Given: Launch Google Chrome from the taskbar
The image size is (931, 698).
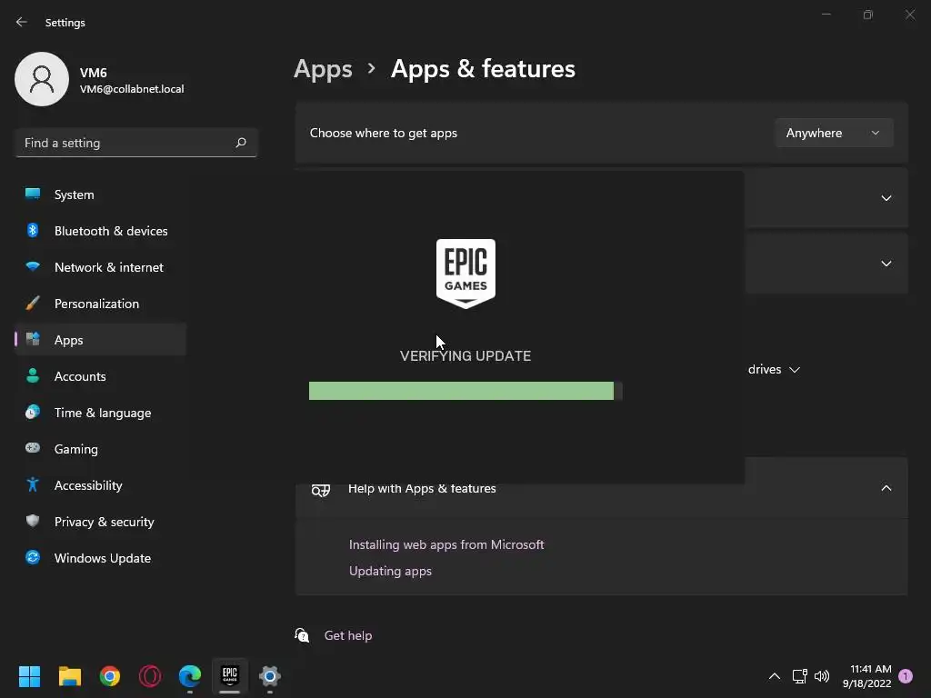Looking at the screenshot, I should tap(110, 676).
